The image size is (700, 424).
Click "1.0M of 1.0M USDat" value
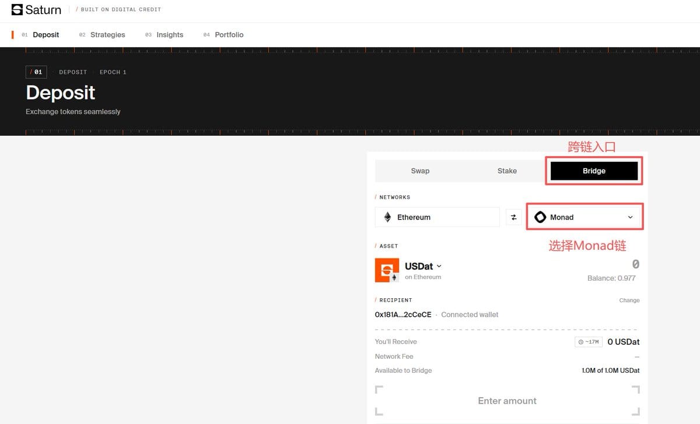tap(611, 370)
